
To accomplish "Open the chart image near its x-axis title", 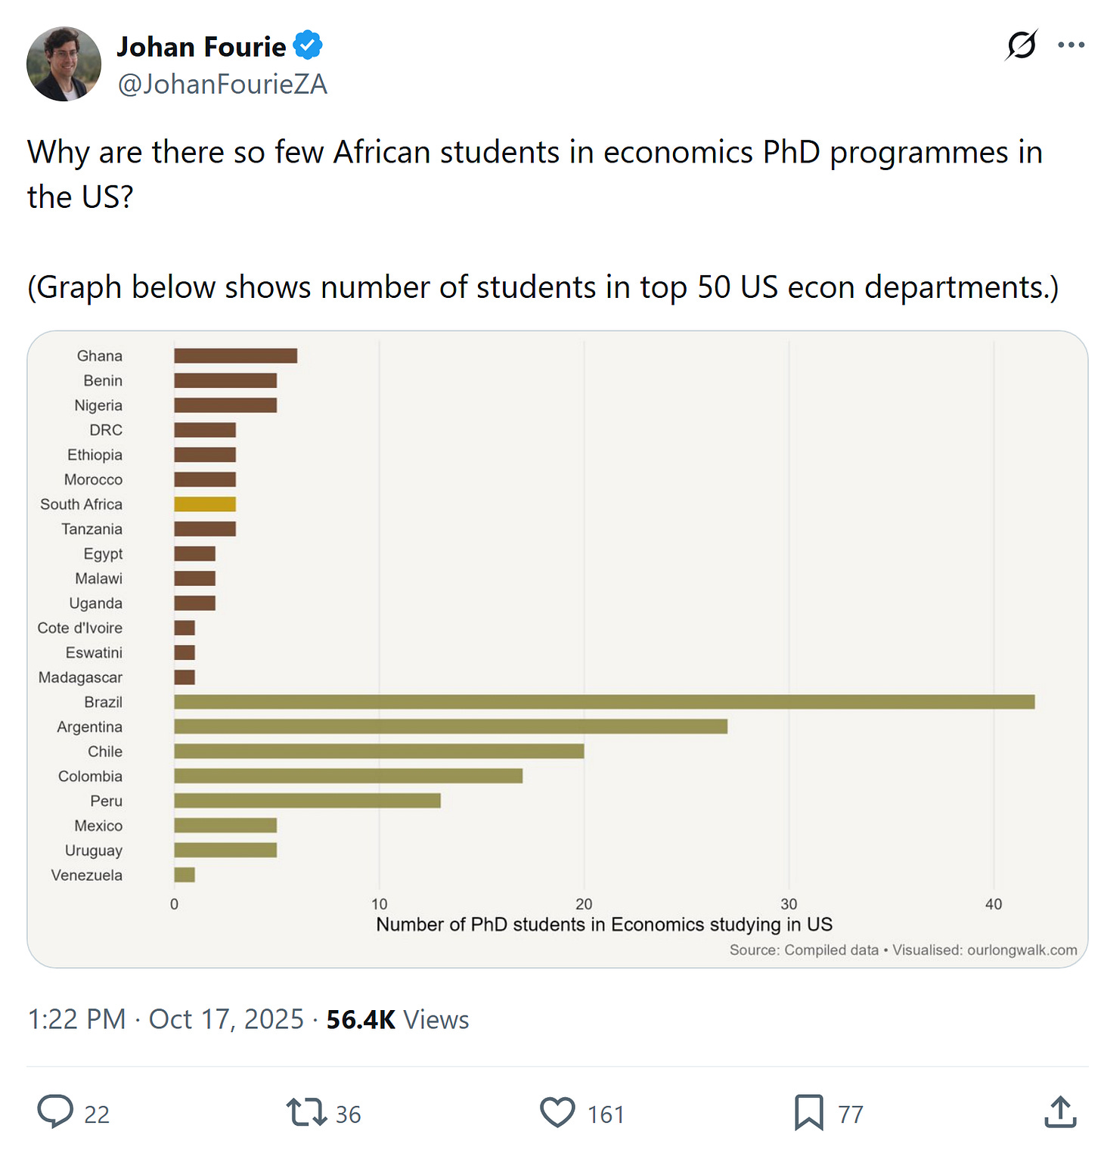I will (x=604, y=925).
